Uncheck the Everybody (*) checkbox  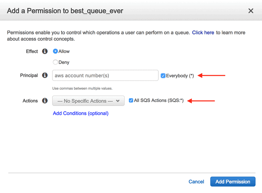(163, 76)
